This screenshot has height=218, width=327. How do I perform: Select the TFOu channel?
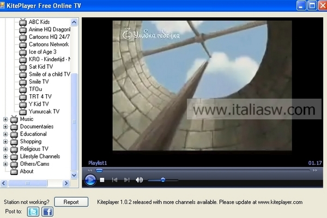[35, 89]
